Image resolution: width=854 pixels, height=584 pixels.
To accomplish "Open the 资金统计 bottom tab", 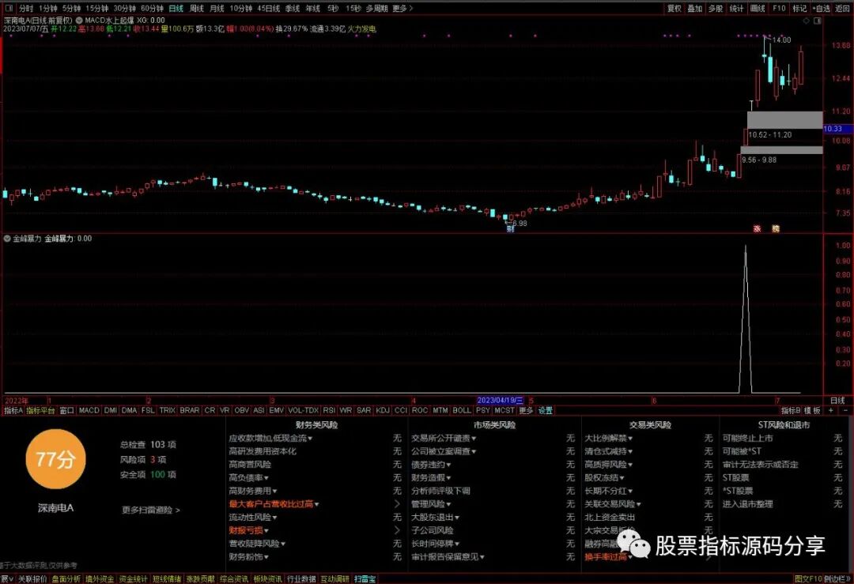I will [x=133, y=579].
